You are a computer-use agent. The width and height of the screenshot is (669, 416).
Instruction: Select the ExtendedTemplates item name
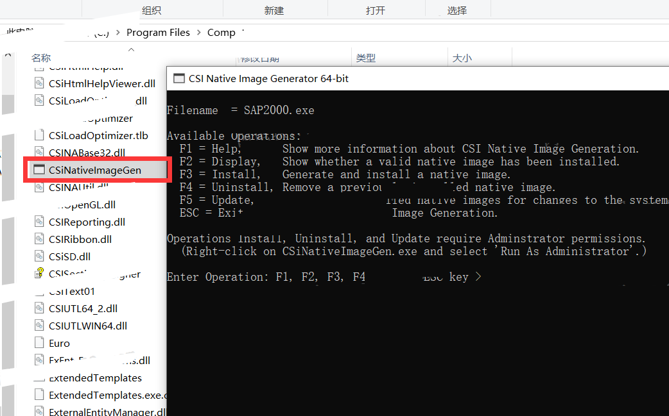95,378
